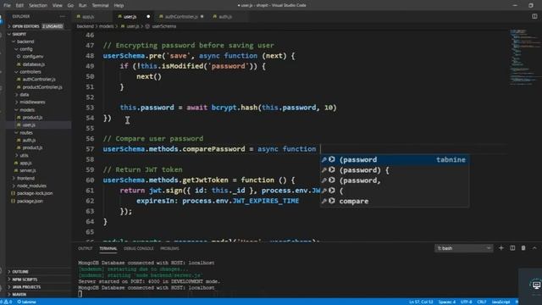
Task: Click userSchema in the breadcrumb
Action: 163,26
